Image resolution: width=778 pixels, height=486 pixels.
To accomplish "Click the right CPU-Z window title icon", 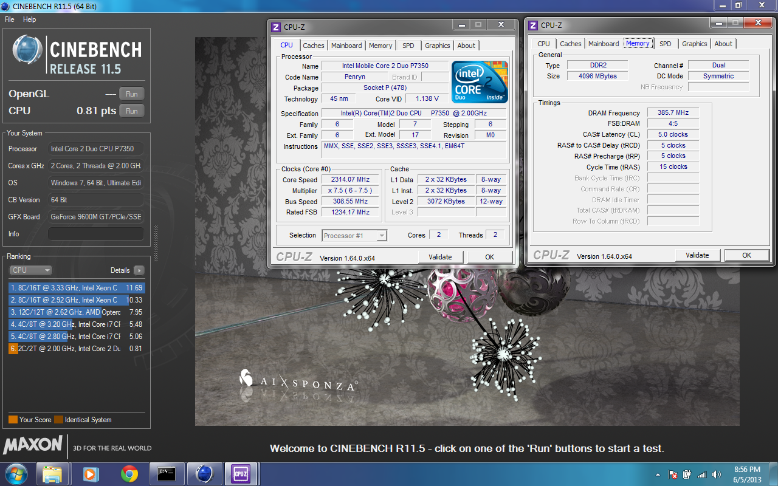I will [x=533, y=25].
